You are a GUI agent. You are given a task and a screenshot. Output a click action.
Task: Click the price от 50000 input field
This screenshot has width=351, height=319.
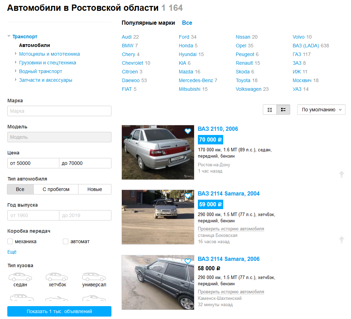[33, 163]
